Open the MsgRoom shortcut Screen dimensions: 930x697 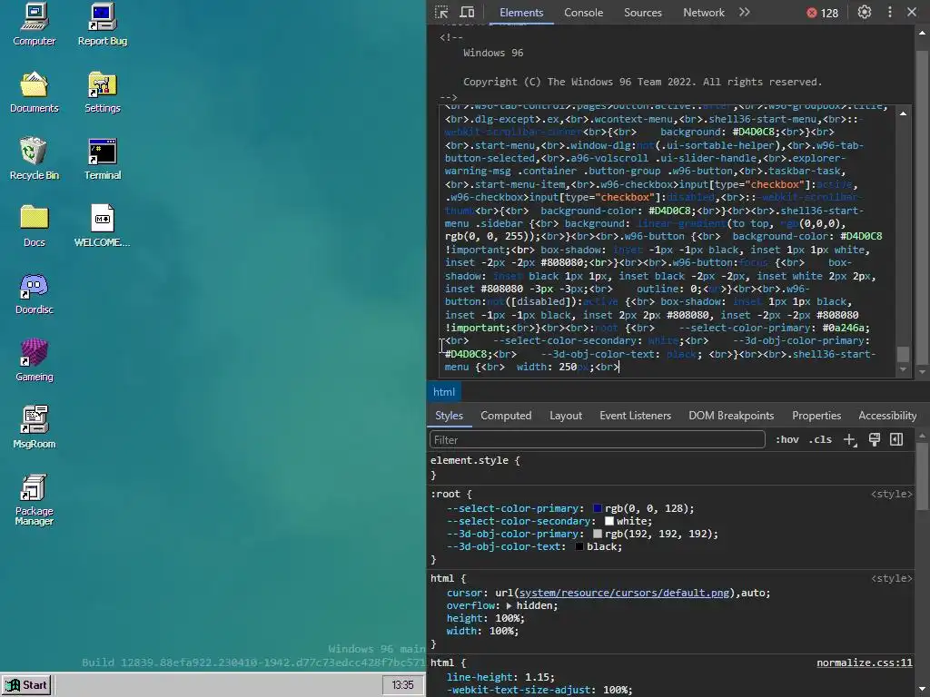(34, 427)
